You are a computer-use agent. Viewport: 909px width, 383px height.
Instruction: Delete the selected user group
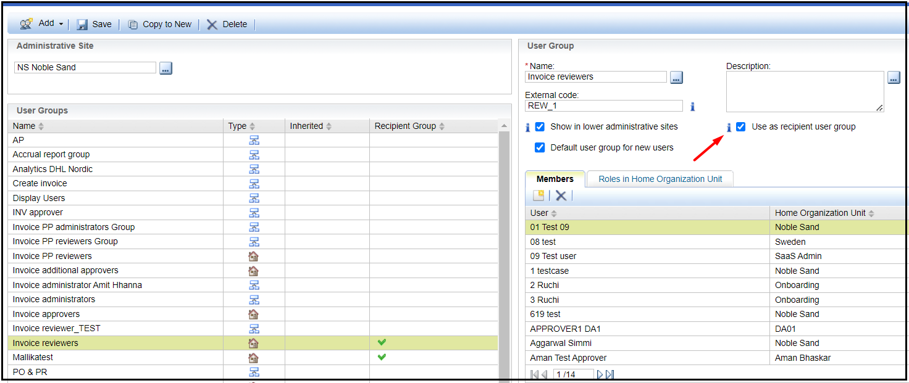[212, 25]
